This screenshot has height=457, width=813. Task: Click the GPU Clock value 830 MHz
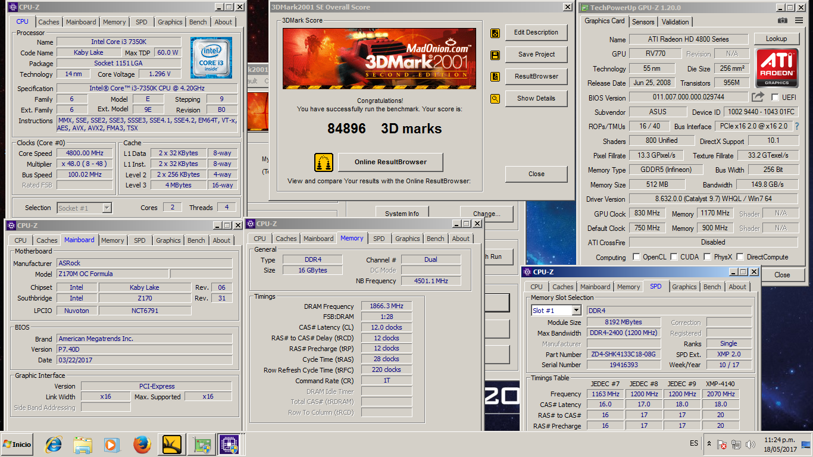(x=646, y=213)
